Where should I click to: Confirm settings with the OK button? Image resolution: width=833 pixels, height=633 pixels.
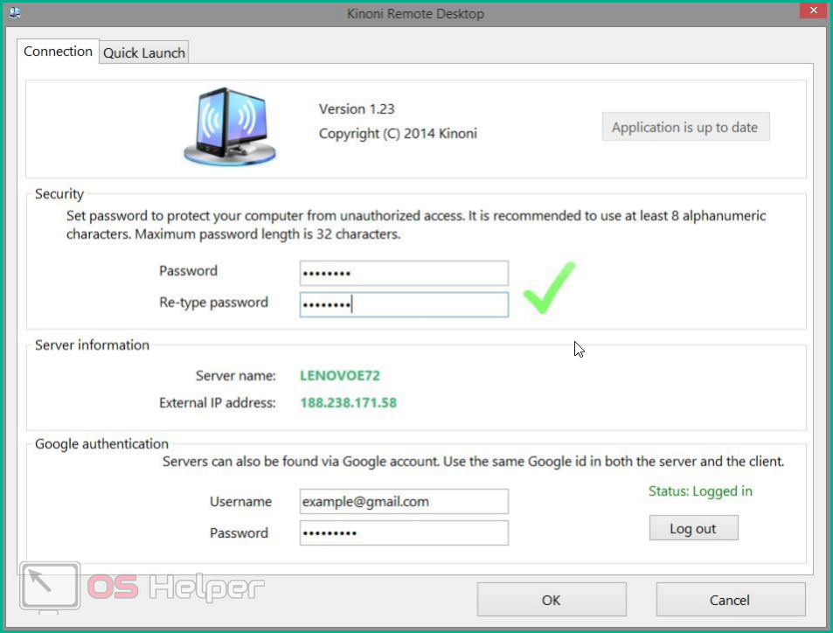coord(551,600)
